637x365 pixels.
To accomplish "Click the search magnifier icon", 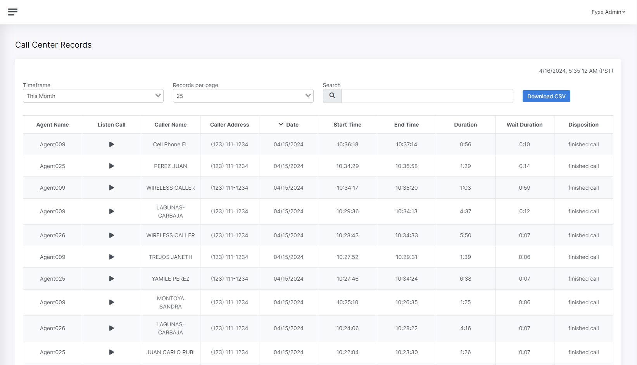I will coord(332,96).
